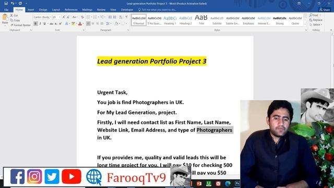Open Microsoft Edge from the taskbar
The height and width of the screenshot is (188, 334).
(x=228, y=183)
